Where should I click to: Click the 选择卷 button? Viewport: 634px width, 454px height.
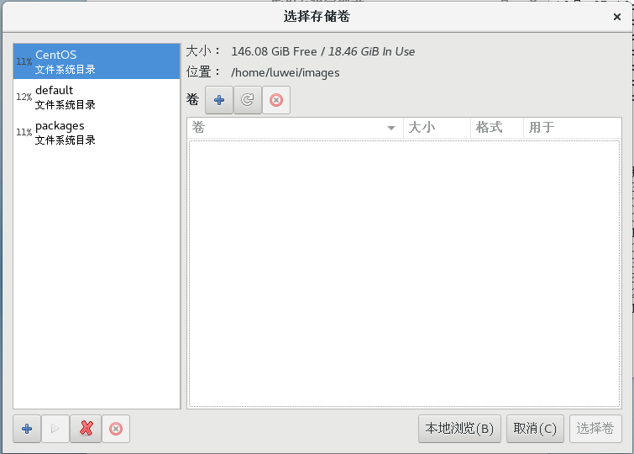click(595, 429)
